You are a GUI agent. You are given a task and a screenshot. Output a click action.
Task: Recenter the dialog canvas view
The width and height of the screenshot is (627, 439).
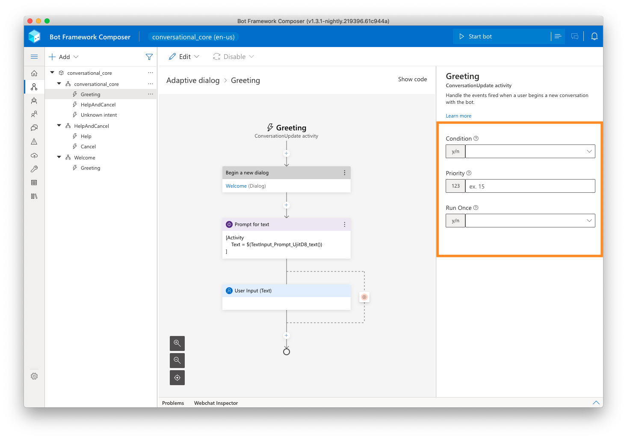[x=177, y=377]
